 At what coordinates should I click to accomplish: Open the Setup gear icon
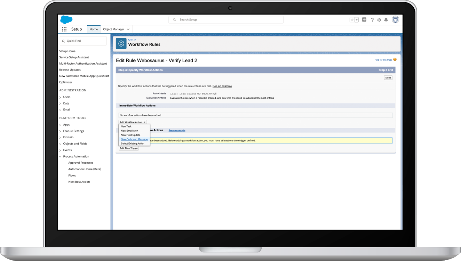(379, 20)
